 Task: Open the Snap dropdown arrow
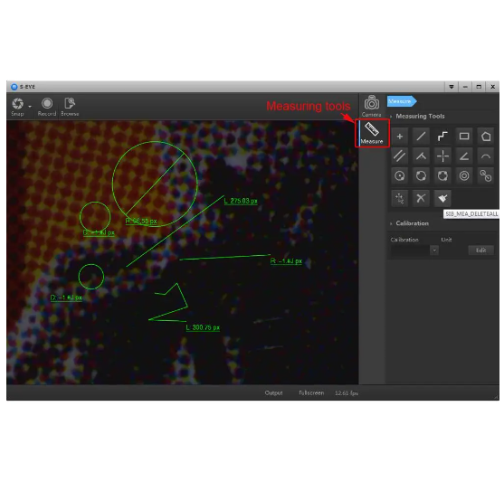pos(30,106)
